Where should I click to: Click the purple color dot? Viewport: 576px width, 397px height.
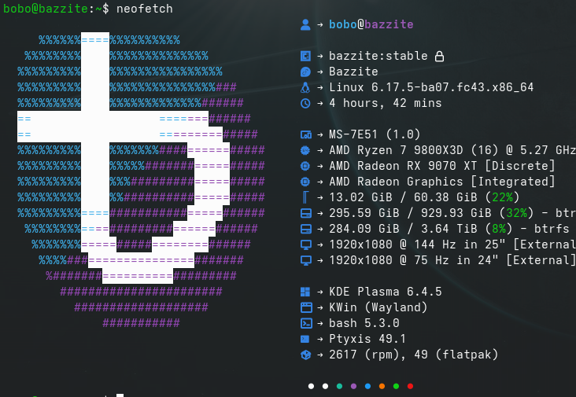coord(353,386)
